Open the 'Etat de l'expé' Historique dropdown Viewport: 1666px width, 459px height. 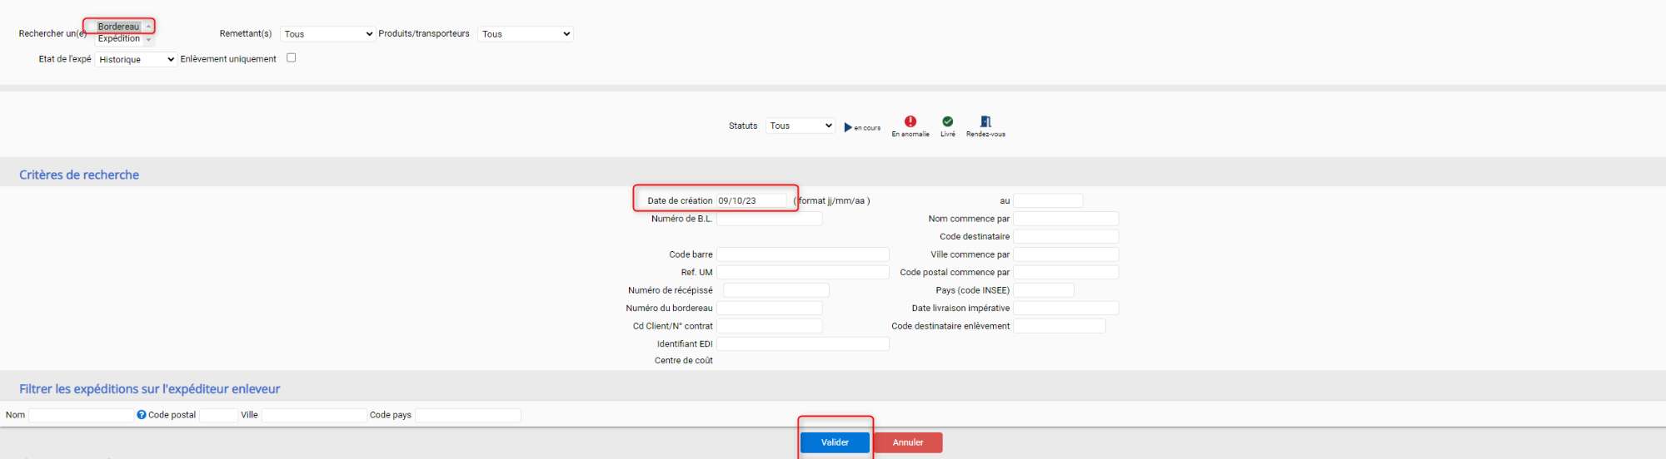[136, 60]
